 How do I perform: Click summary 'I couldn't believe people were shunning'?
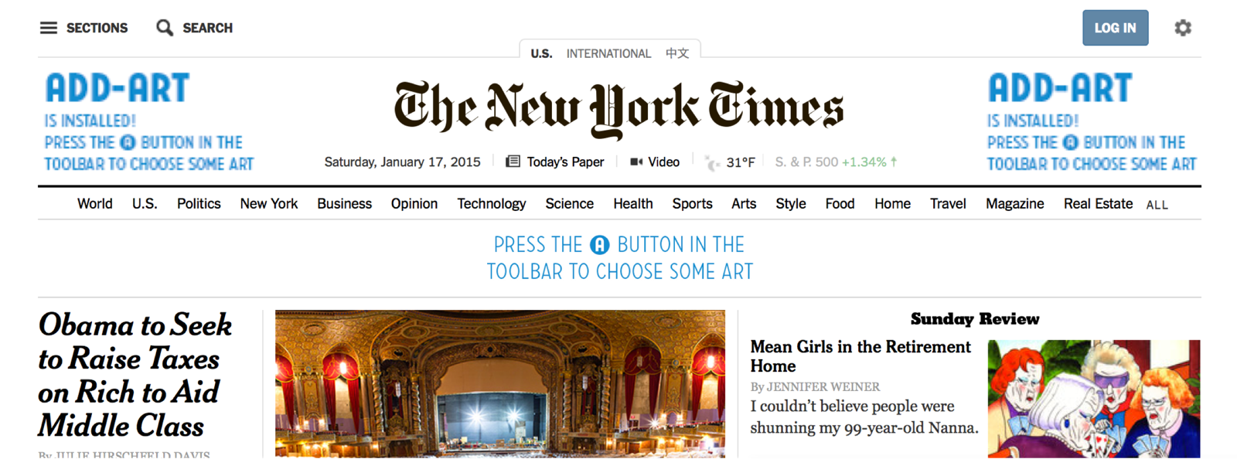coord(864,416)
